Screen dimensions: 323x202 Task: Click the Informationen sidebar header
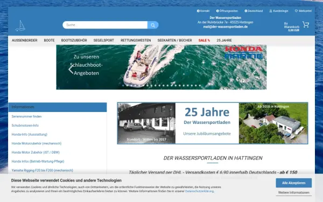[58, 107]
